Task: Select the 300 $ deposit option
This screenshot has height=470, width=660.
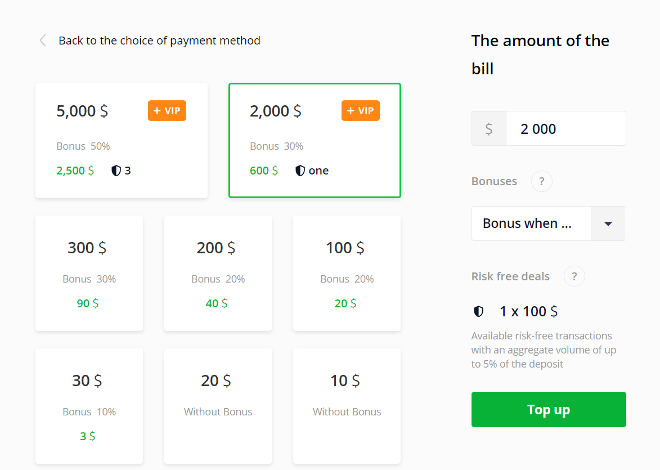Action: 89,273
